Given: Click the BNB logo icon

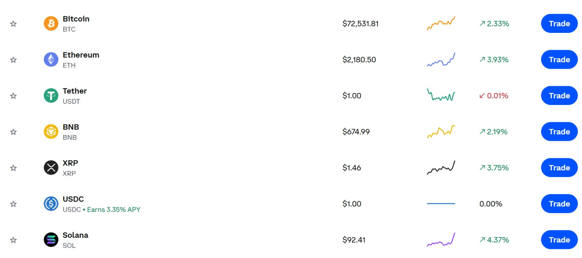Looking at the screenshot, I should (51, 132).
